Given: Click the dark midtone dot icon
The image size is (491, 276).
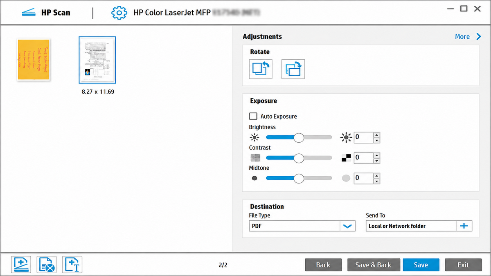Looking at the screenshot, I should point(255,178).
